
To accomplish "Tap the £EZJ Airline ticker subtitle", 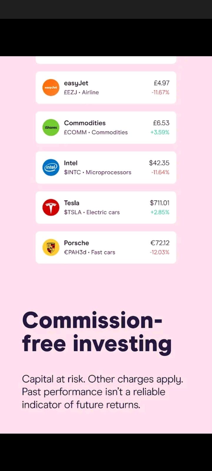I will tap(81, 92).
